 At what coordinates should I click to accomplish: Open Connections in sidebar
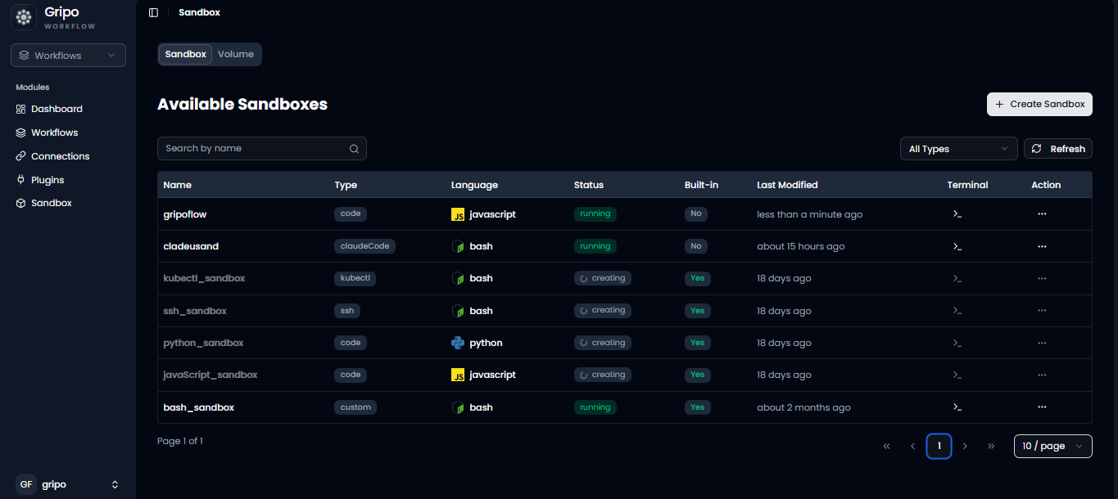[x=60, y=156]
